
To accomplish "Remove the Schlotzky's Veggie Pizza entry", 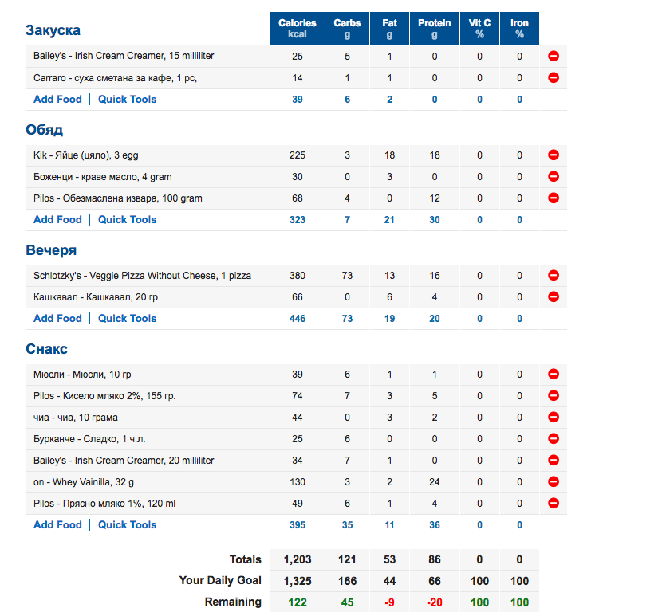I will tap(554, 276).
